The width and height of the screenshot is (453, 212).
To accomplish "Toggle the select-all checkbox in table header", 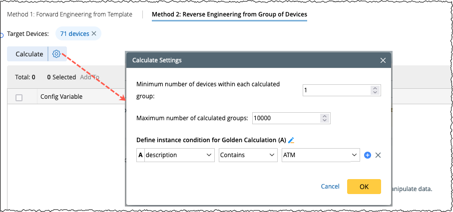I will pyautogui.click(x=19, y=97).
